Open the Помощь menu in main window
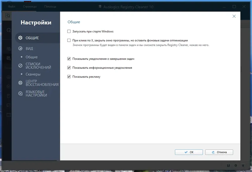Screen dimensions: 252x172 coord(50,7)
